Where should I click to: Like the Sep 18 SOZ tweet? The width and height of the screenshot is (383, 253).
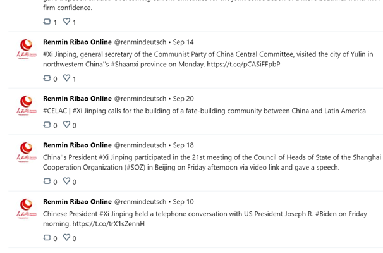point(67,181)
